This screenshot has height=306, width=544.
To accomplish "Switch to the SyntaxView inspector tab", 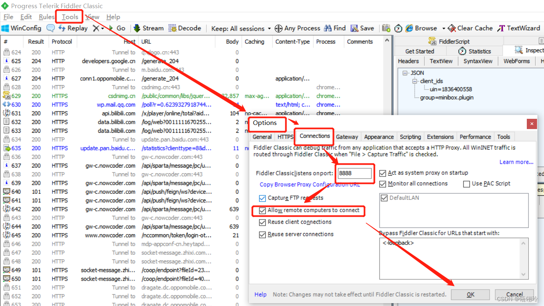I will point(478,61).
